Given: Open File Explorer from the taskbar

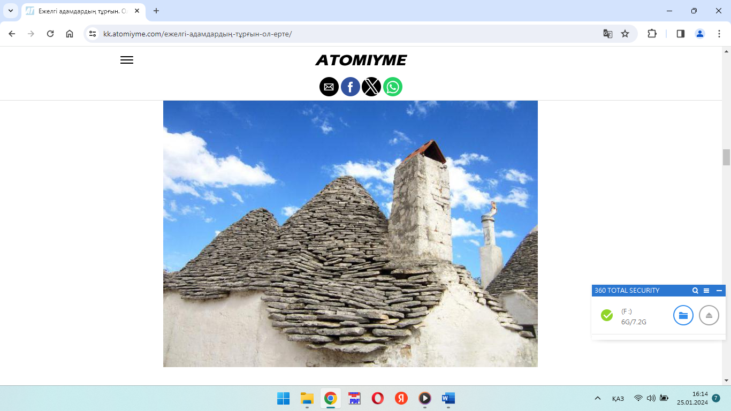Looking at the screenshot, I should pos(307,398).
